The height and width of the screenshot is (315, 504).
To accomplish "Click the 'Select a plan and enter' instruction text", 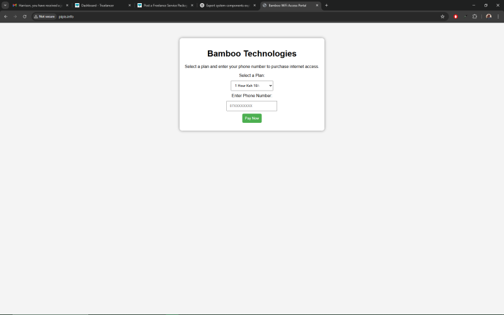I will 251,67.
